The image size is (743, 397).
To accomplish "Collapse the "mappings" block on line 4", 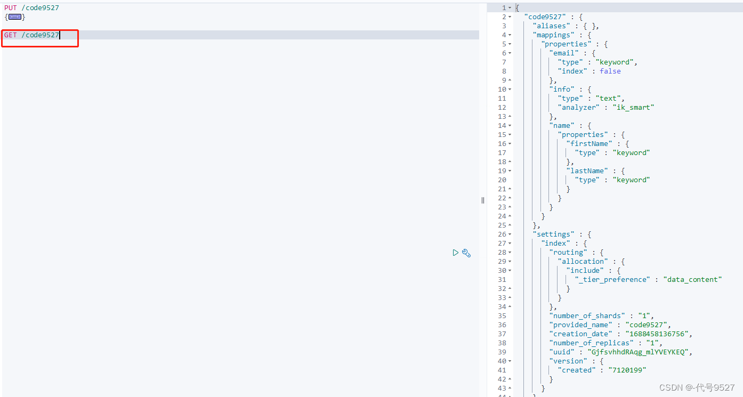I will [510, 35].
